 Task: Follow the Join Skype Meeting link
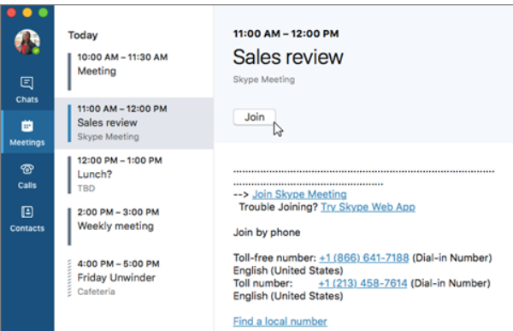tap(299, 194)
